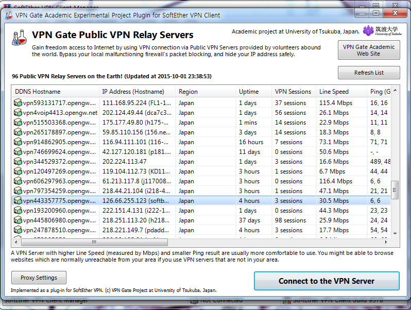This screenshot has height=310, width=411.
Task: Click server icon for vpn120497269 row
Action: (18, 171)
